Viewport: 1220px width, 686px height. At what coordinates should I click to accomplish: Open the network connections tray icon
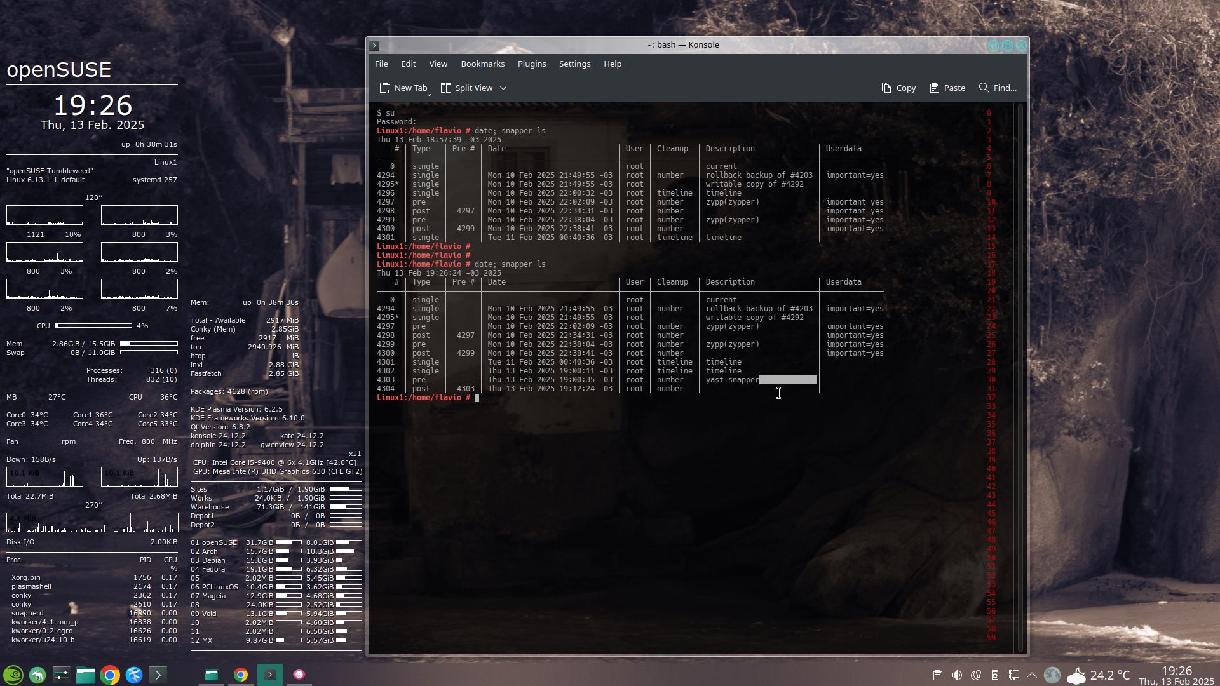coord(1014,675)
